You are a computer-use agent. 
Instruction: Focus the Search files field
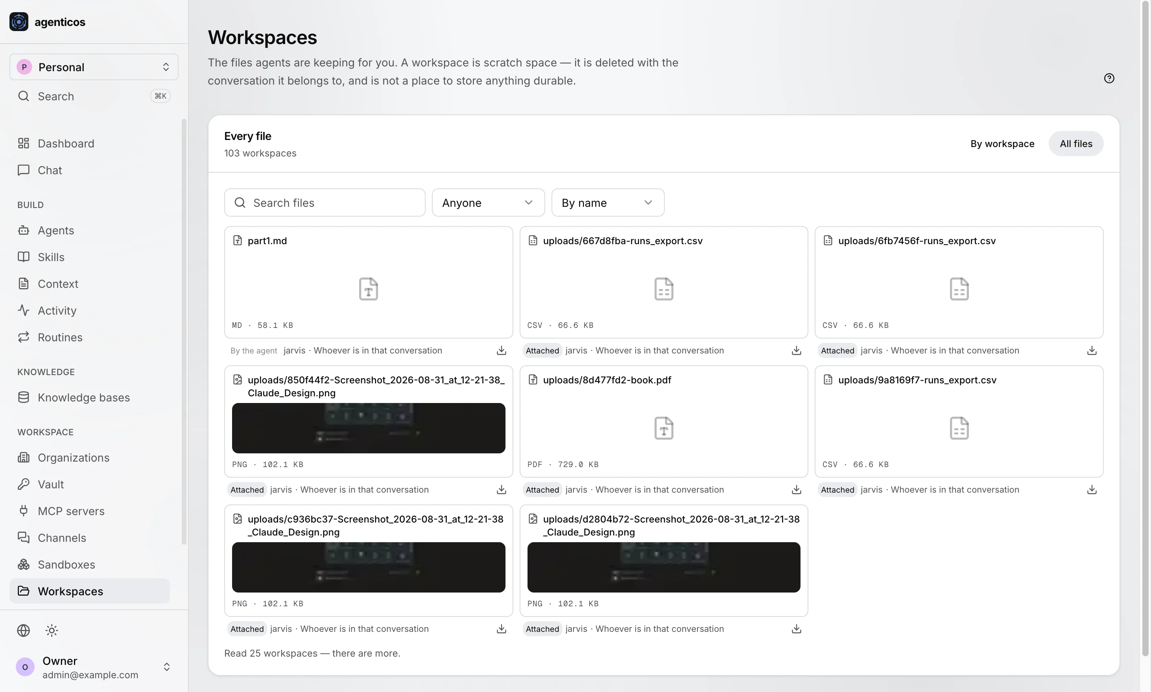(x=325, y=202)
